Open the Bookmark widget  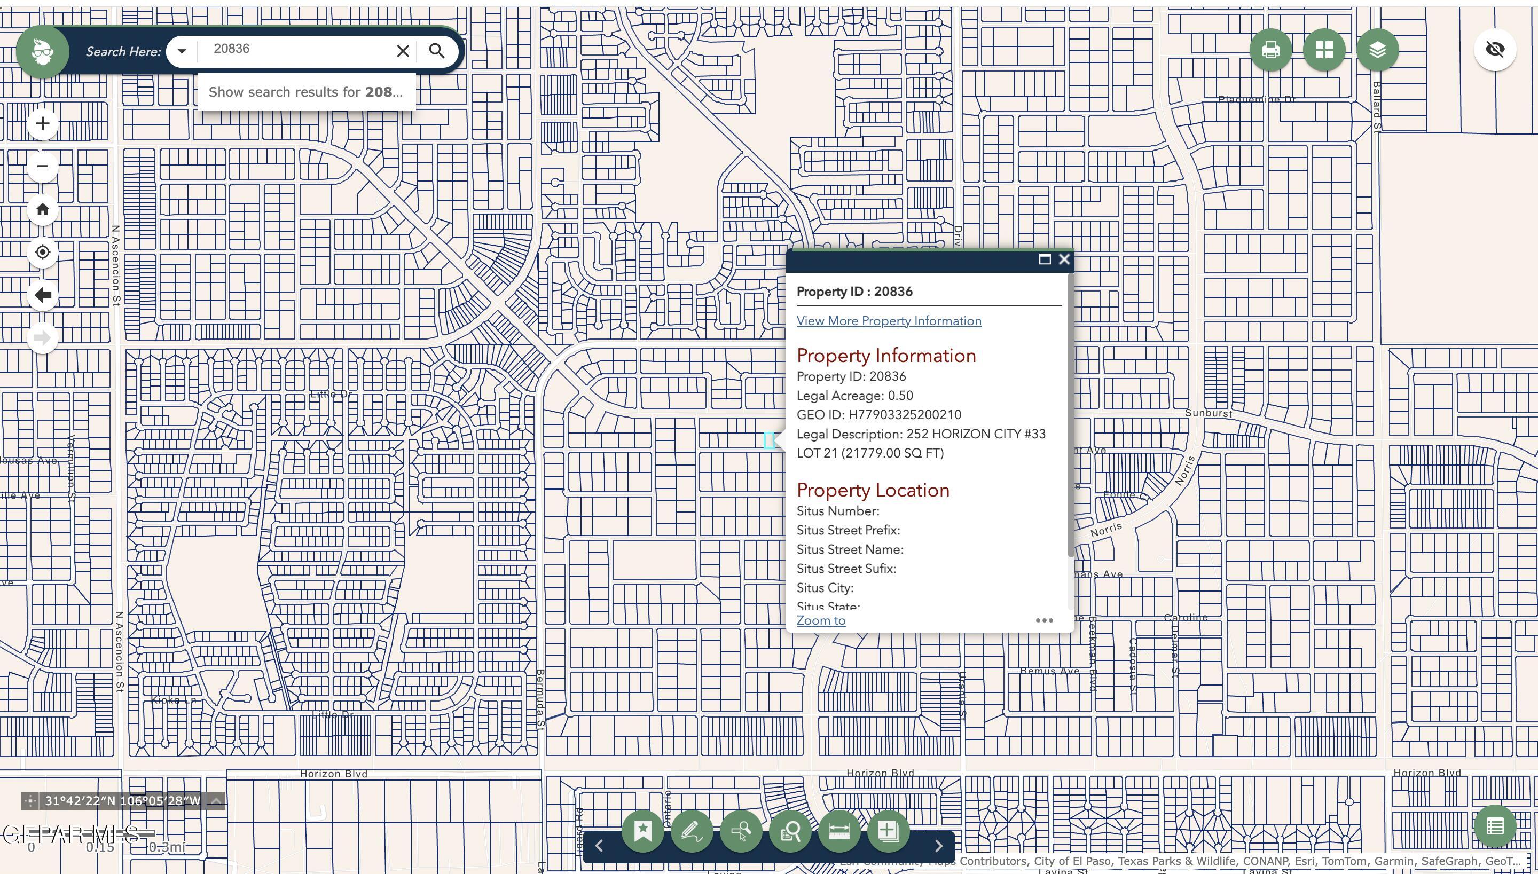click(x=642, y=831)
